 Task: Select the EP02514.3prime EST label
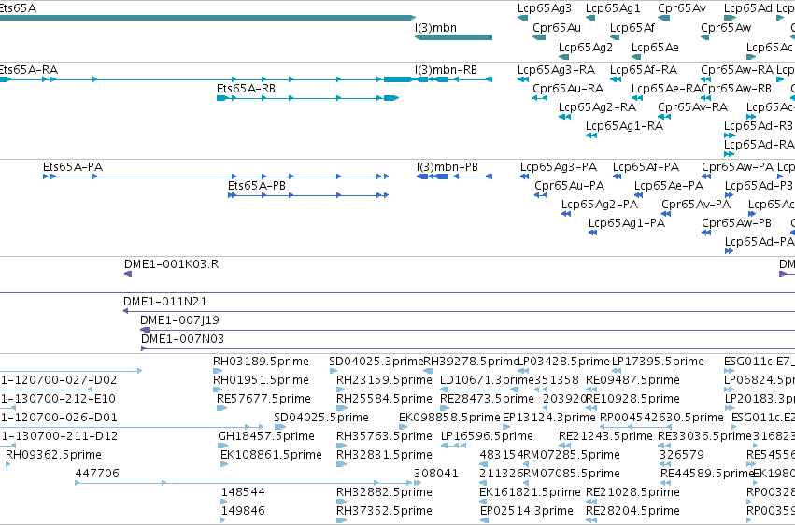[x=526, y=511]
